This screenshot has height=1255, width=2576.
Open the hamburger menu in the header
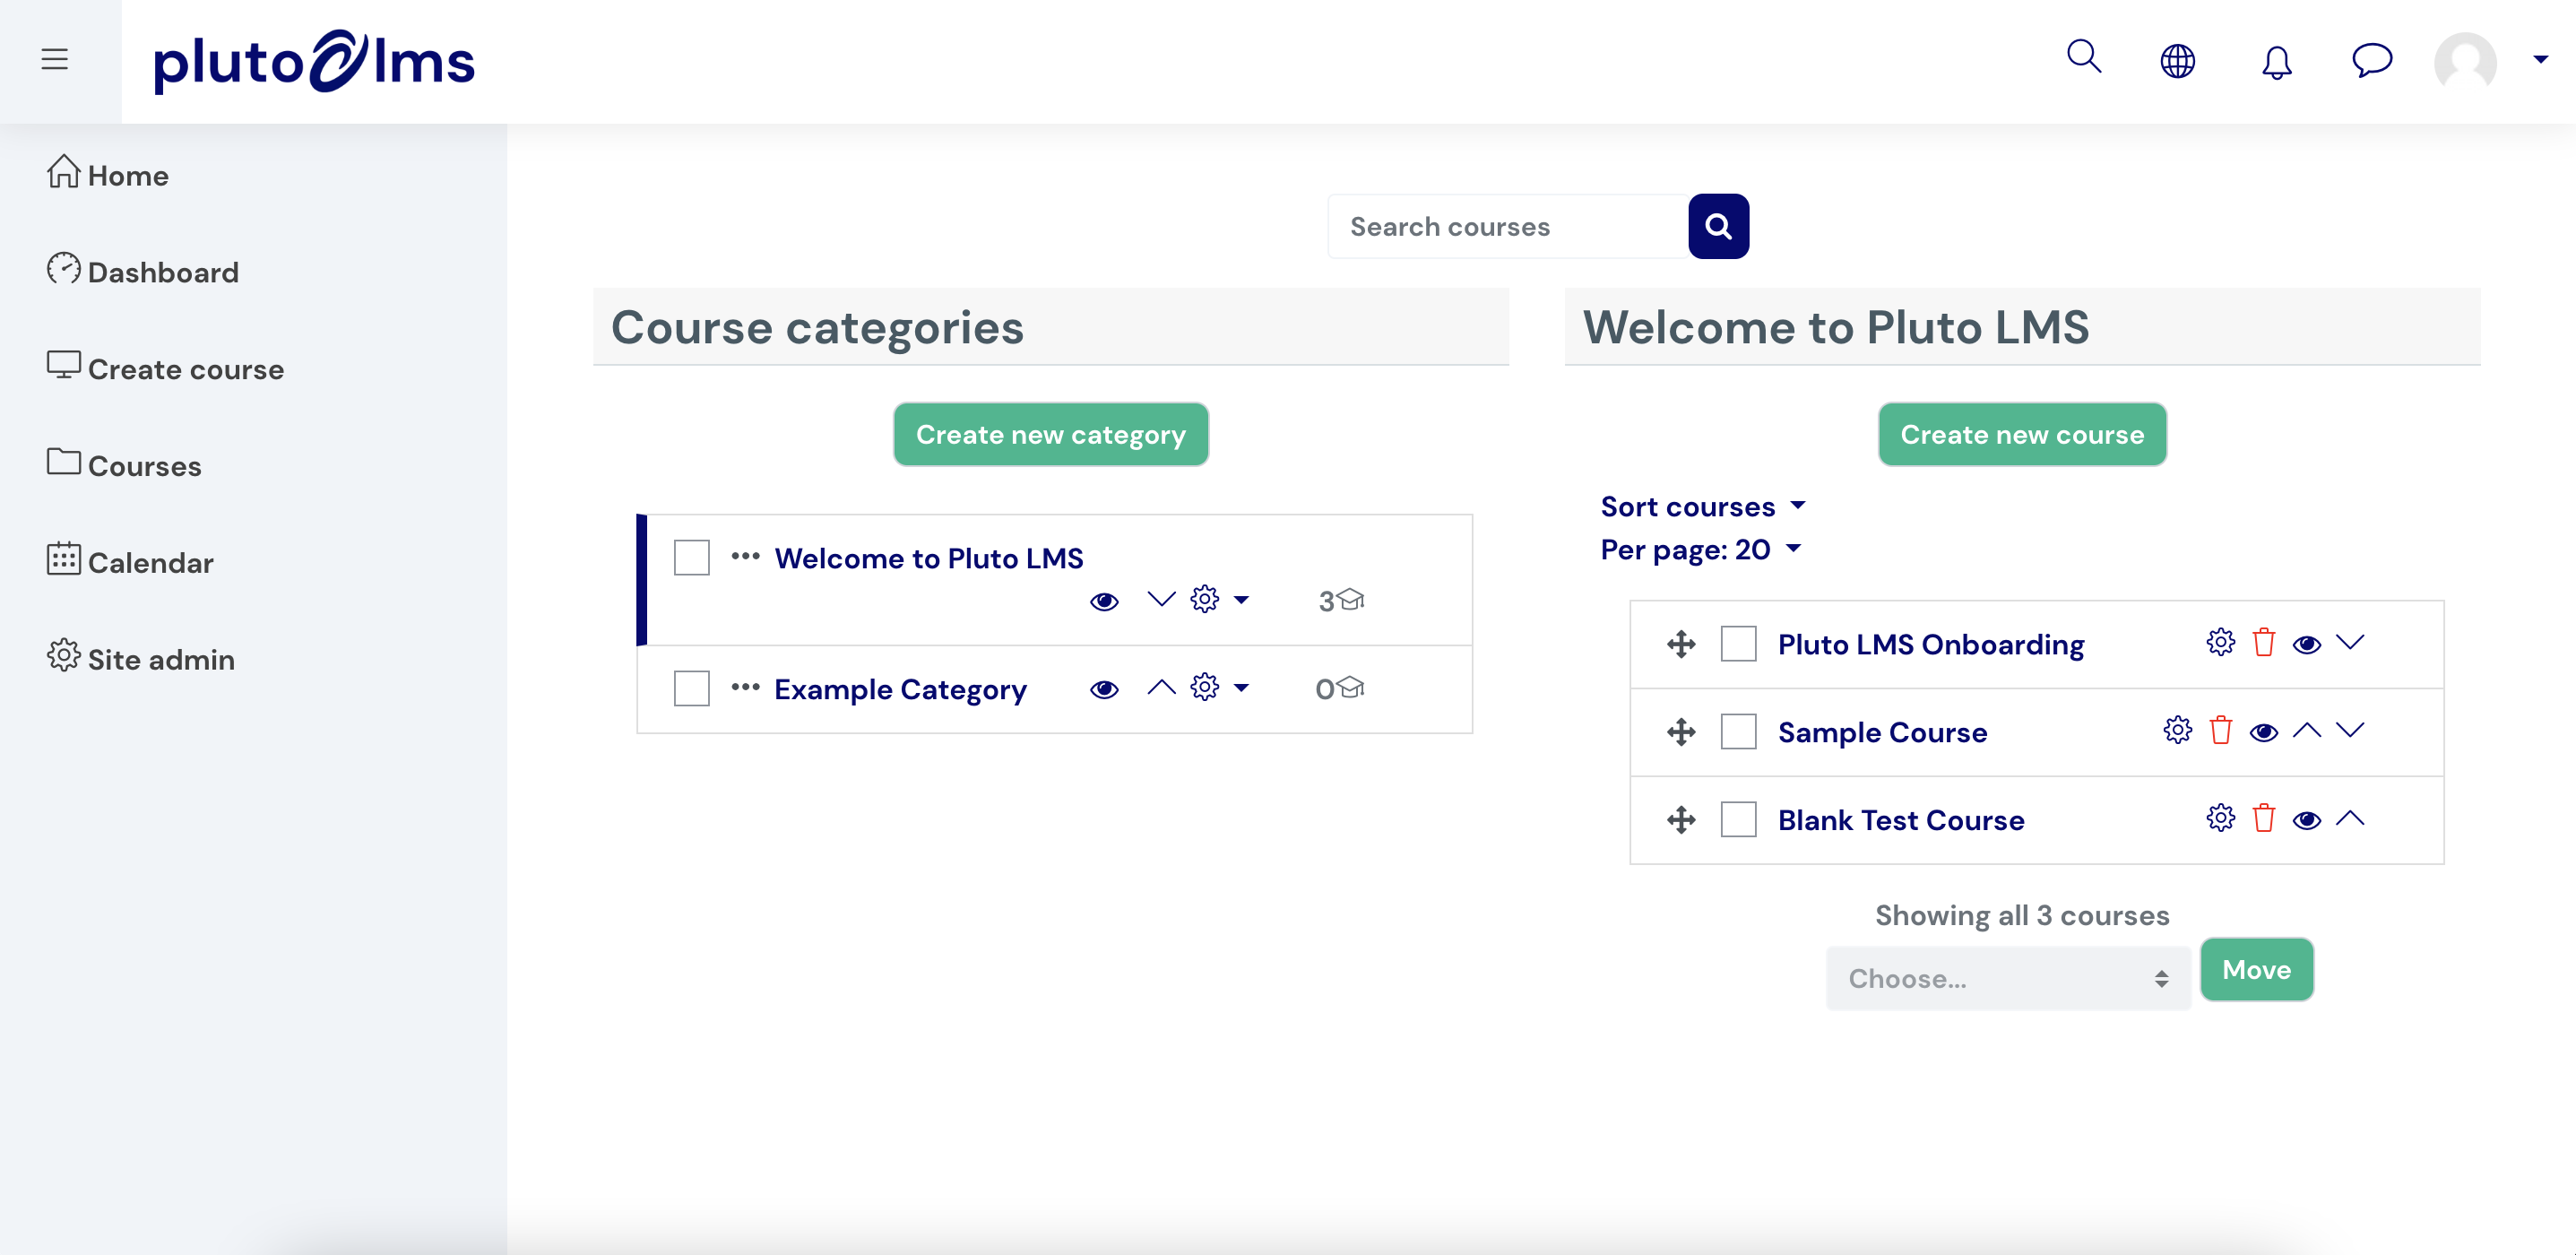pos(55,60)
